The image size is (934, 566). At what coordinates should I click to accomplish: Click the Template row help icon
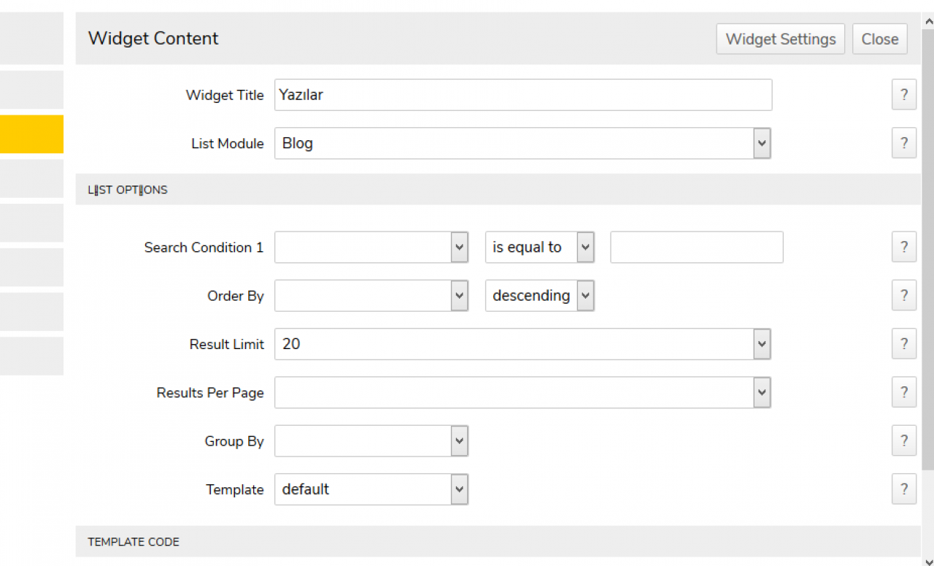[903, 489]
